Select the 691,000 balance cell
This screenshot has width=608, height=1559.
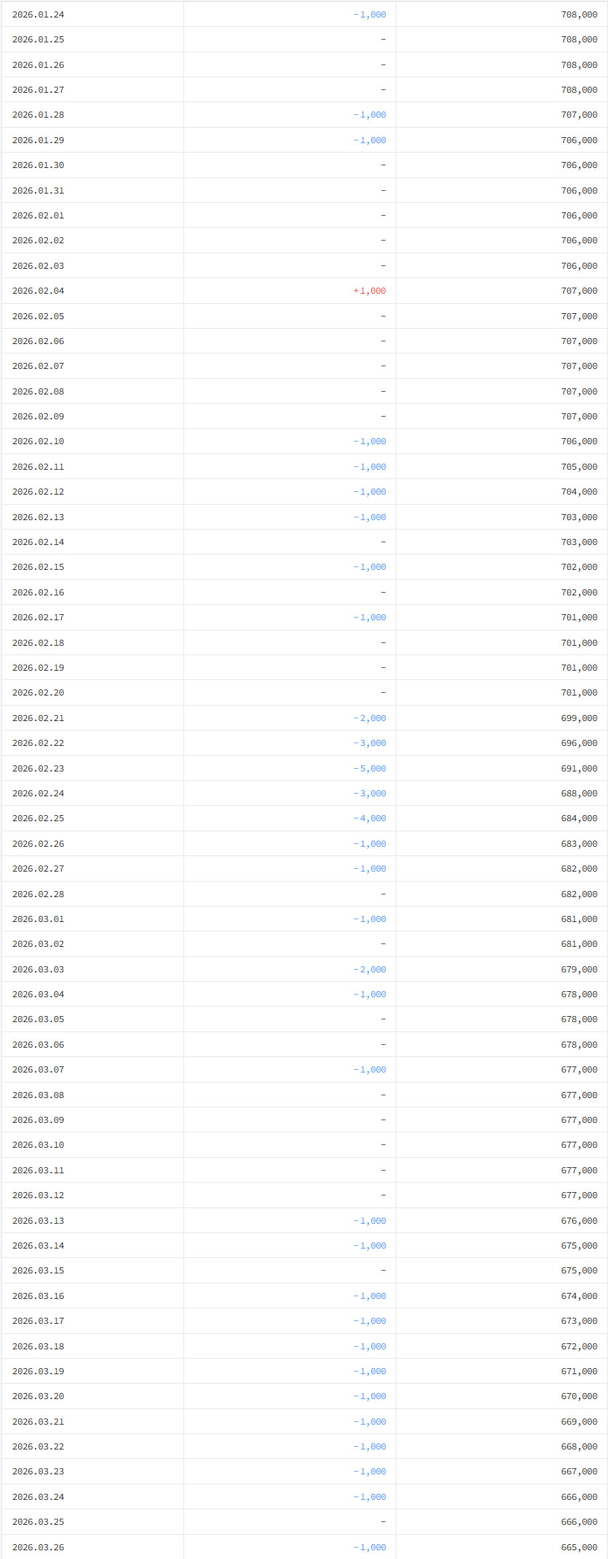pos(578,769)
